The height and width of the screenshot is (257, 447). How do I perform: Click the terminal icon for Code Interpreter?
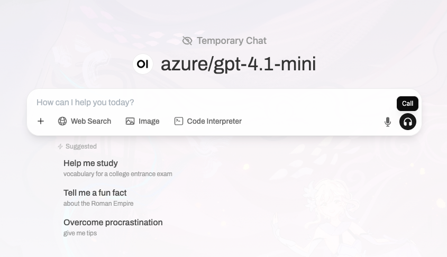[179, 121]
